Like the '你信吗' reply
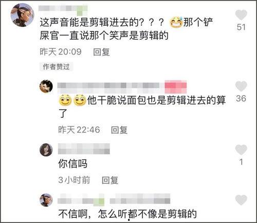This screenshot has width=257, height=223. [241, 150]
